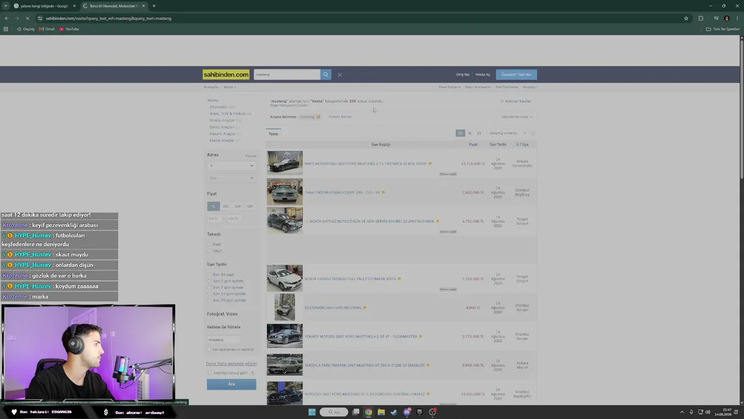Open the Yeniköy Motors 2007 Mustang listing
744x419 pixels.
[x=361, y=336]
